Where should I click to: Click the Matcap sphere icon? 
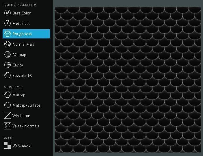8,95
